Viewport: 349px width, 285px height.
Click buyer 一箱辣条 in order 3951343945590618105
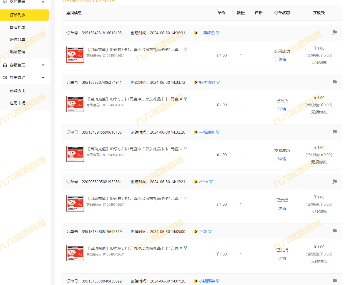pyautogui.click(x=207, y=132)
